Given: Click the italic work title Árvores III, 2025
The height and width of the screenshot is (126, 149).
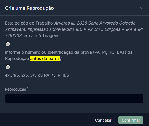Looking at the screenshot, I should [71, 23].
